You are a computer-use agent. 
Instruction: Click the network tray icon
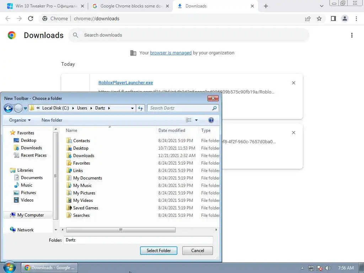click(x=311, y=268)
